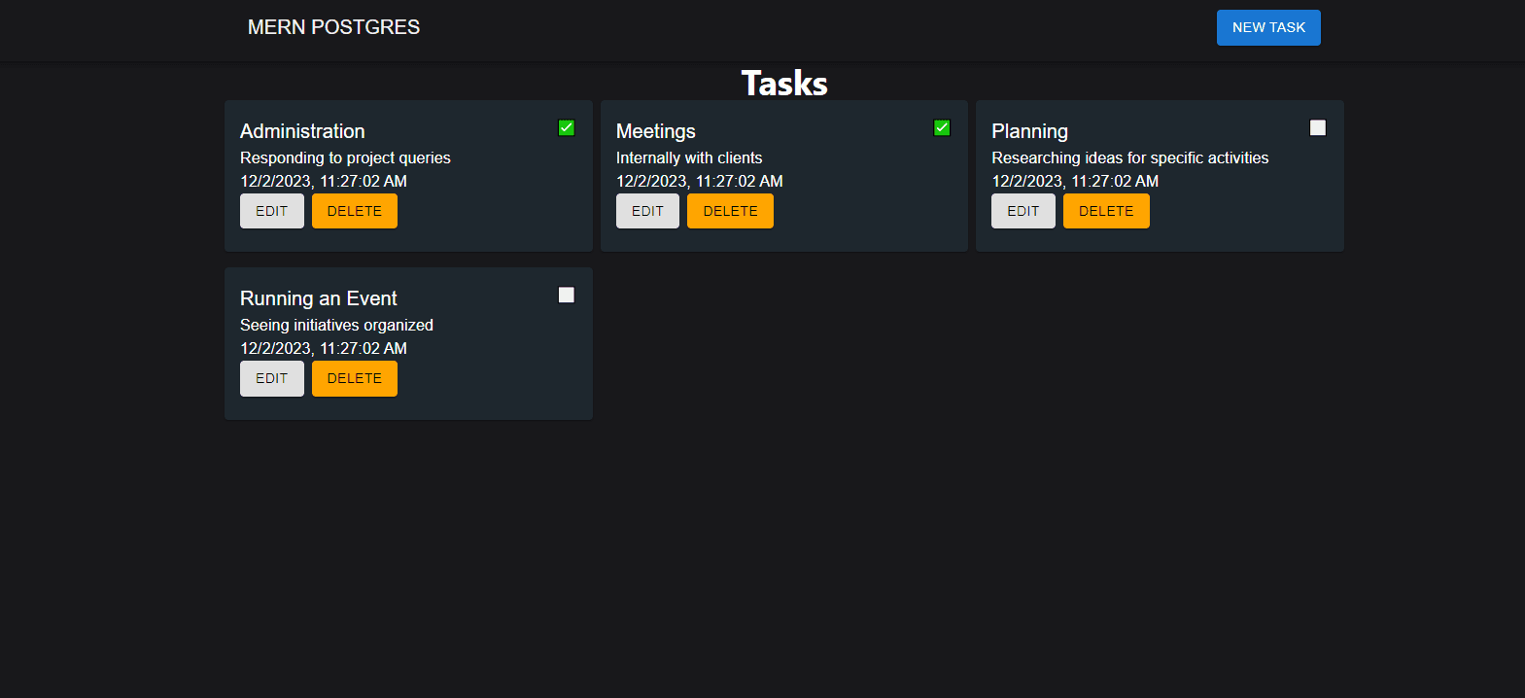Edit the Administration task
The width and height of the screenshot is (1525, 698).
click(x=272, y=211)
